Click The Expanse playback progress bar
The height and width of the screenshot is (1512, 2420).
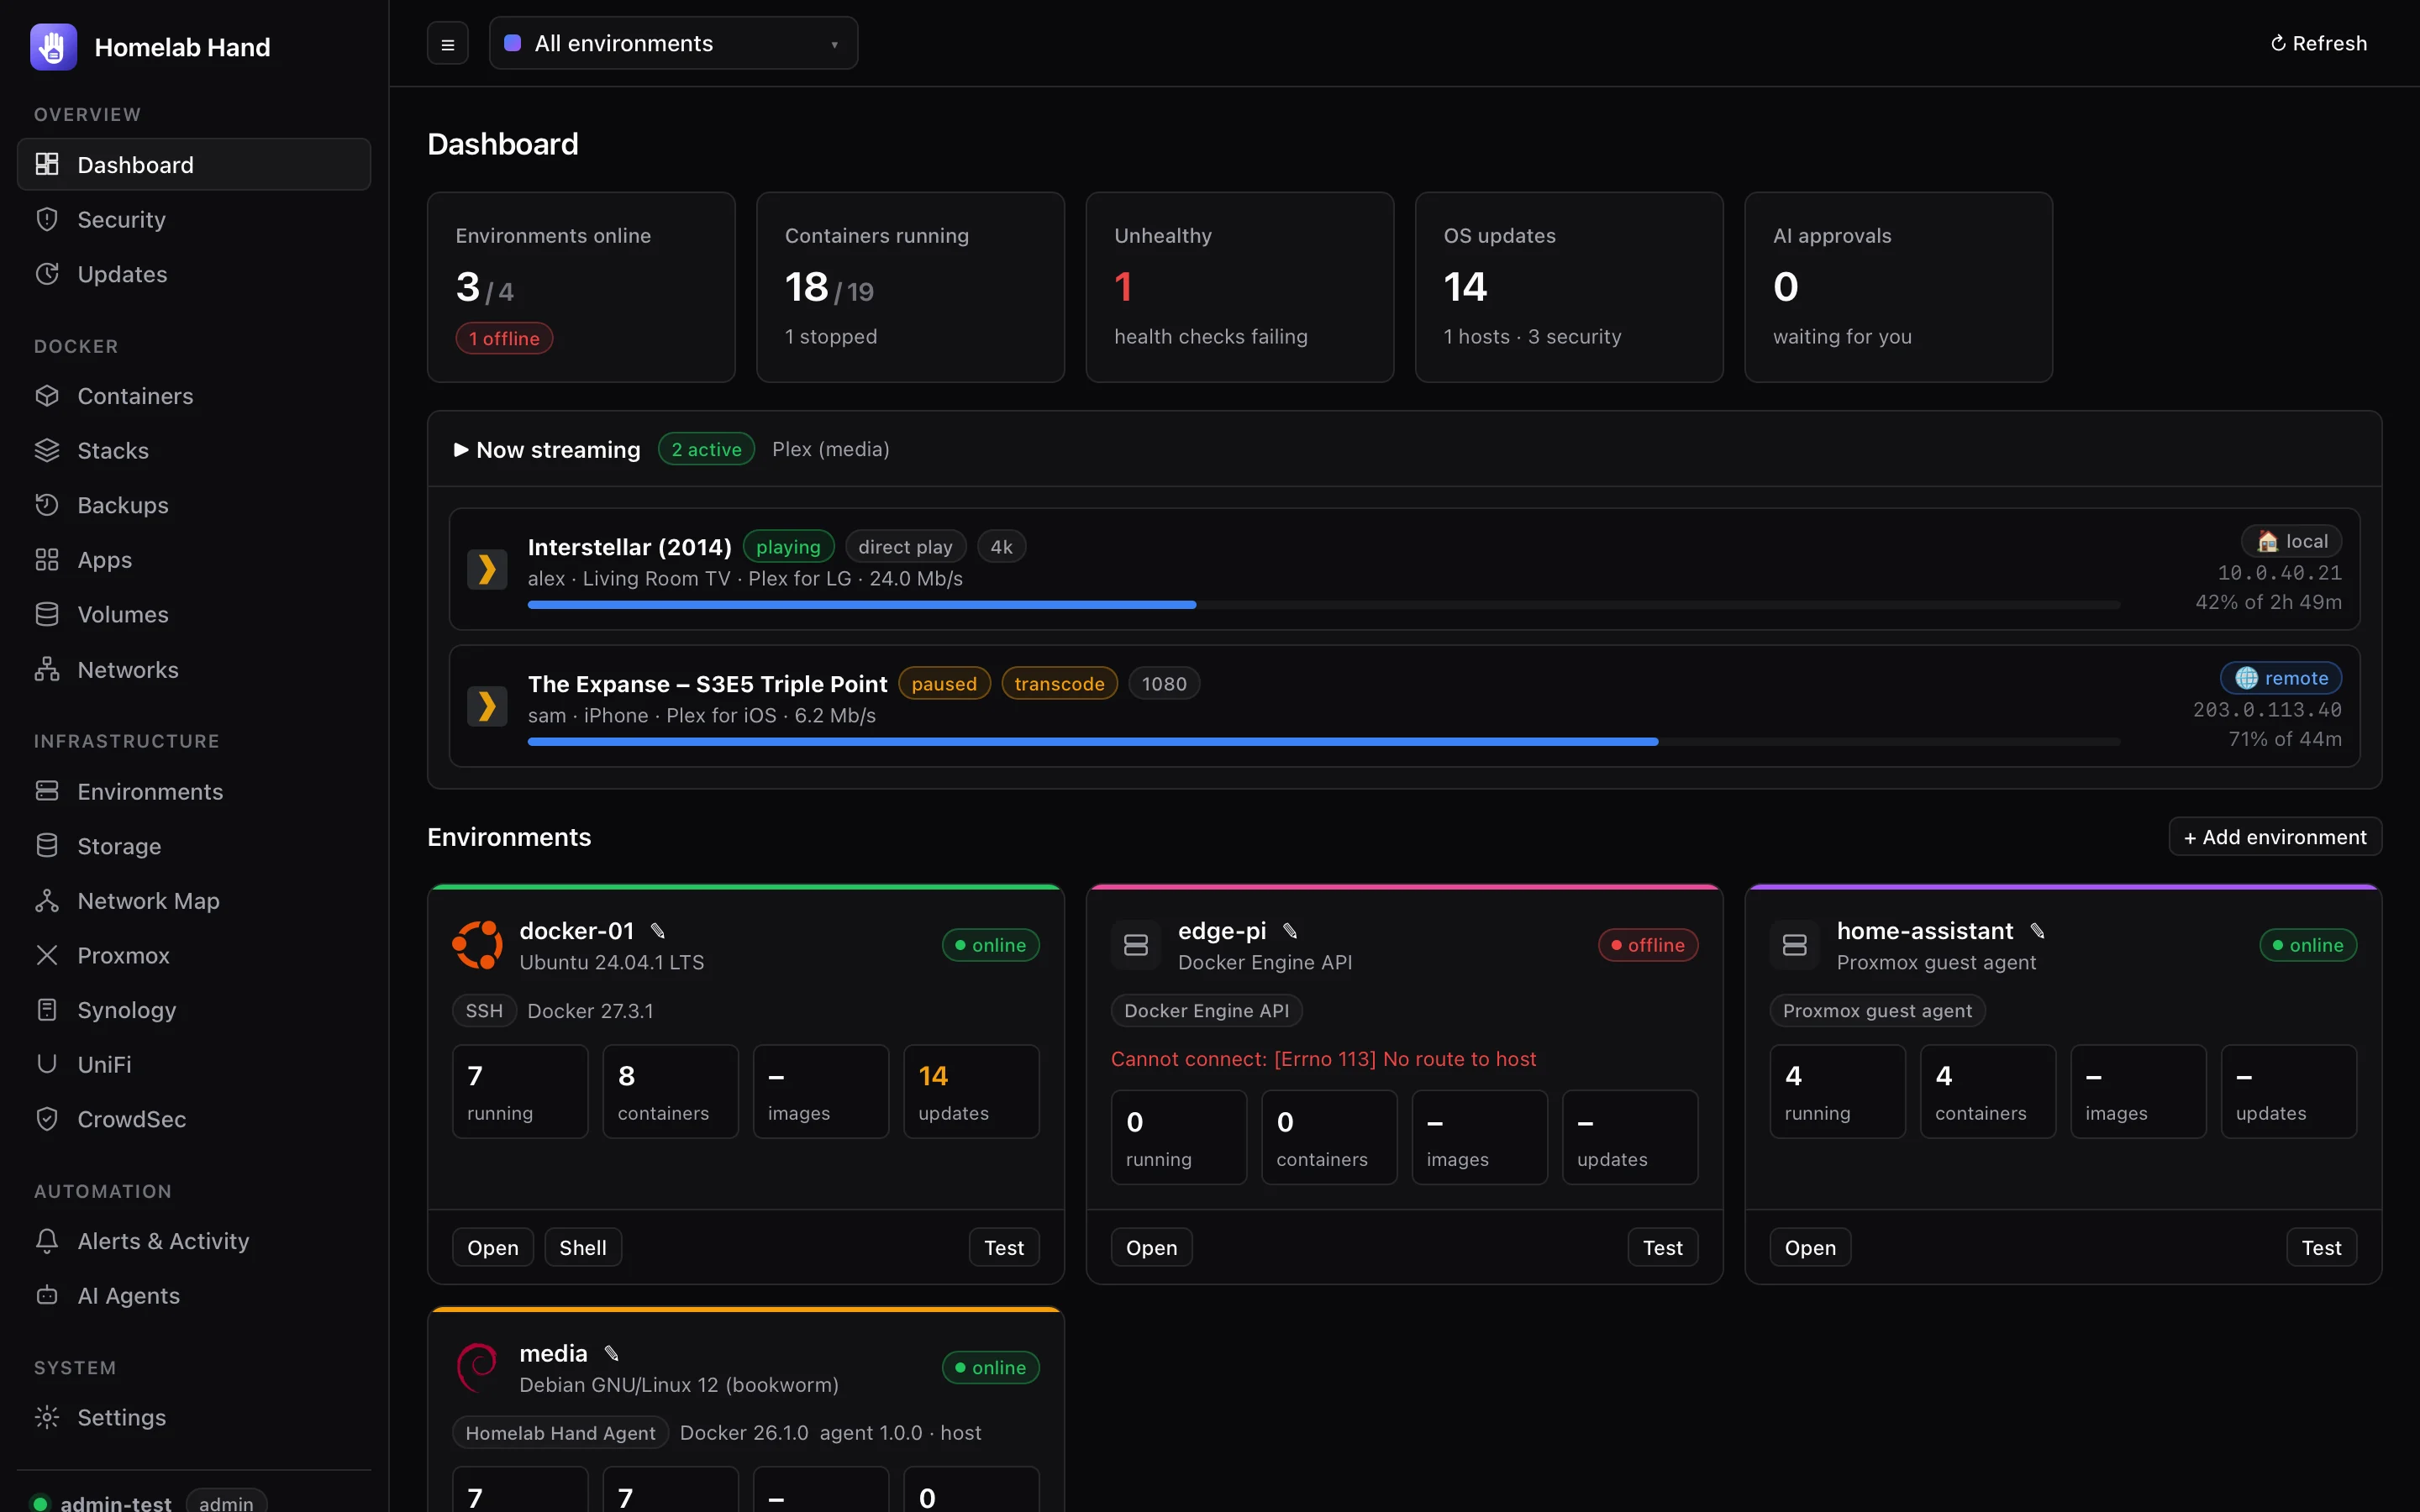1324,742
